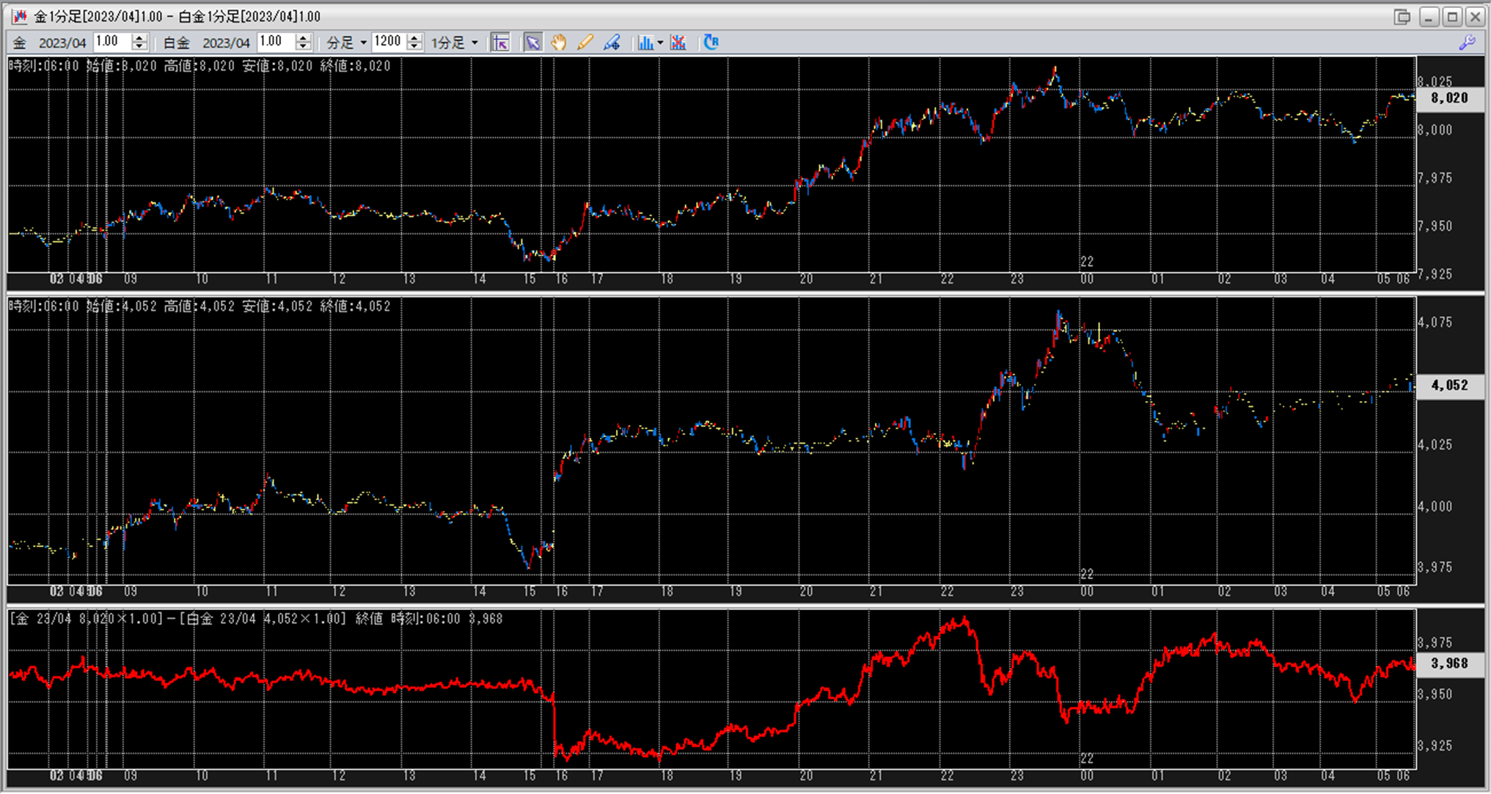The width and height of the screenshot is (1491, 794).
Task: Click the remove indicators icon
Action: coord(678,43)
